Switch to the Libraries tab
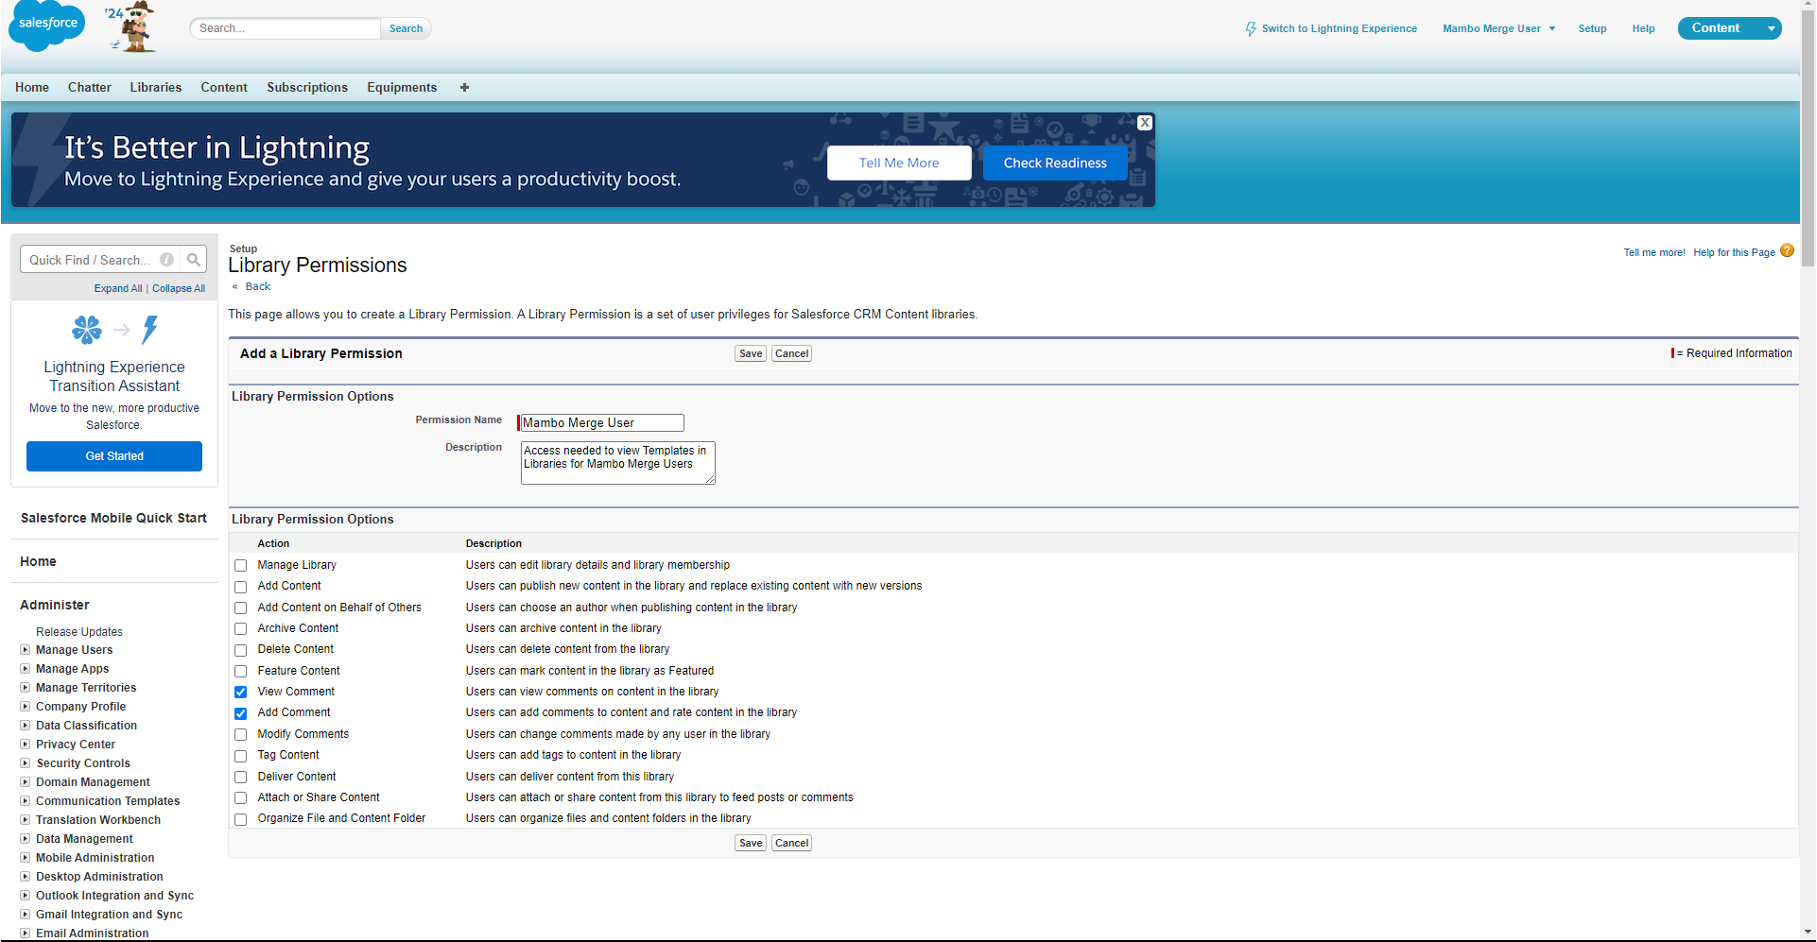This screenshot has width=1817, height=942. coord(155,87)
